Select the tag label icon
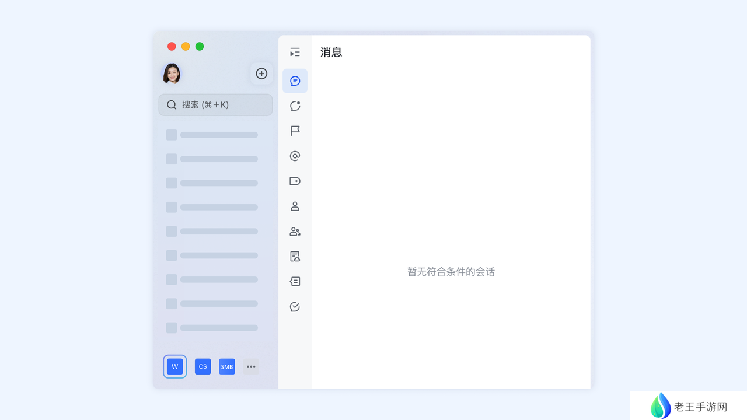This screenshot has width=747, height=420. click(x=295, y=181)
